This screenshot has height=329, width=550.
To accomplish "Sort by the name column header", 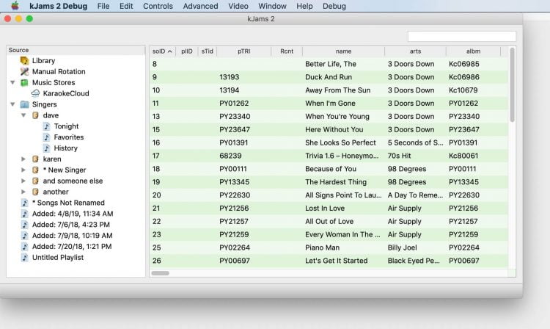I will (x=343, y=51).
